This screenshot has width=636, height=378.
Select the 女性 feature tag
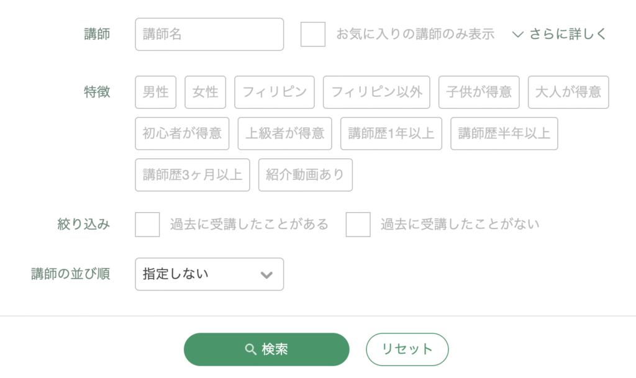205,92
